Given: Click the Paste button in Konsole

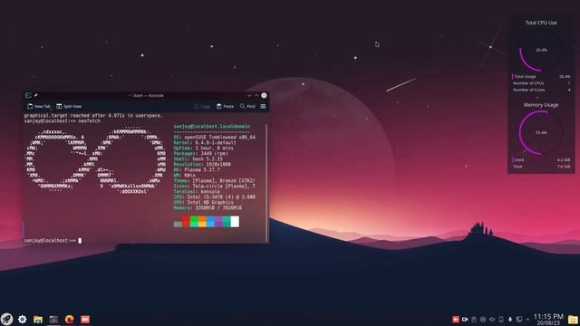Looking at the screenshot, I should click(225, 107).
